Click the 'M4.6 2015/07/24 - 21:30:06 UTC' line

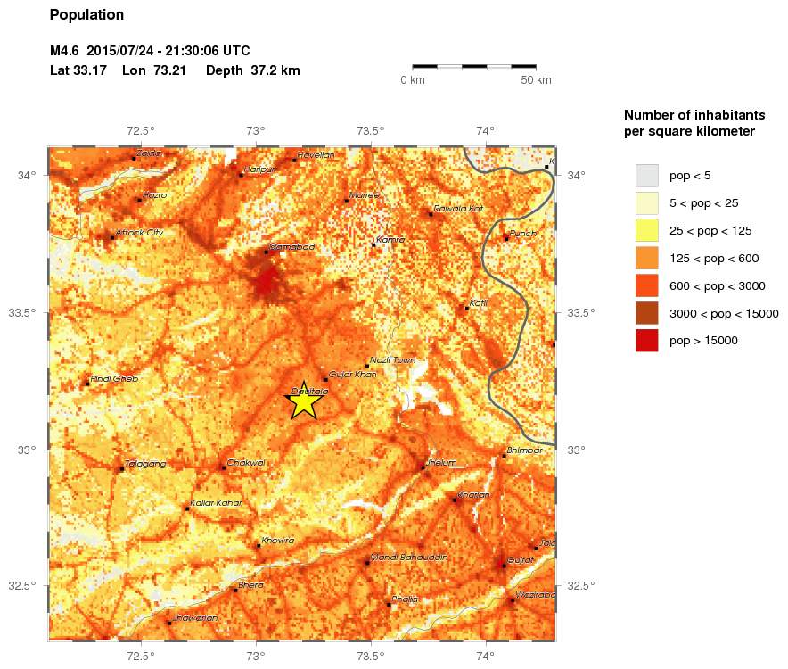pos(150,51)
